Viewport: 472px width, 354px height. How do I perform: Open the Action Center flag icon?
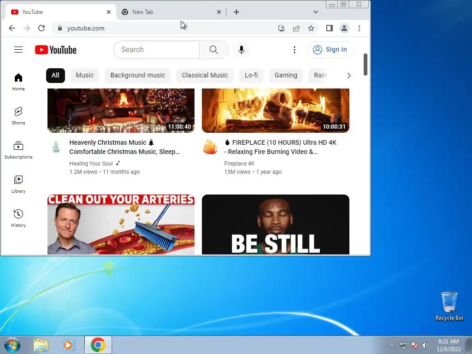click(414, 345)
